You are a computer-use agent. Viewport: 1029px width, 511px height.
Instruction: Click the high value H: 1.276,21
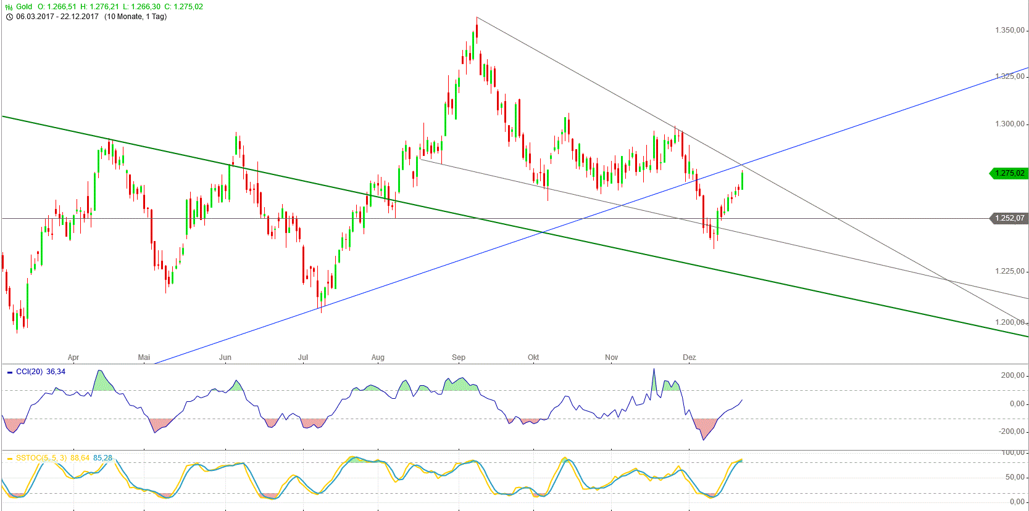coord(99,7)
